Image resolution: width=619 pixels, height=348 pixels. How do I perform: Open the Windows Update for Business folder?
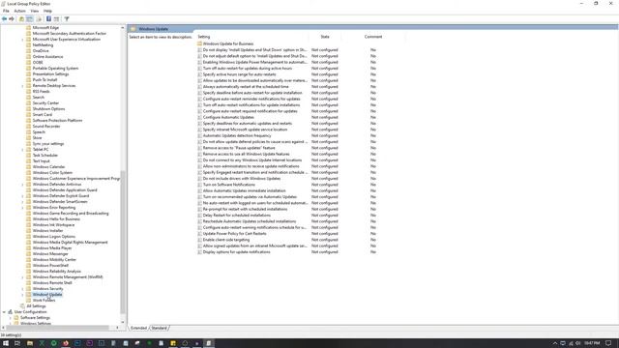(228, 43)
